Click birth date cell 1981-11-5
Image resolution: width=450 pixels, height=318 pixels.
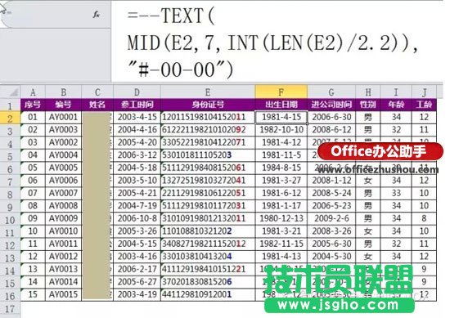[281, 155]
